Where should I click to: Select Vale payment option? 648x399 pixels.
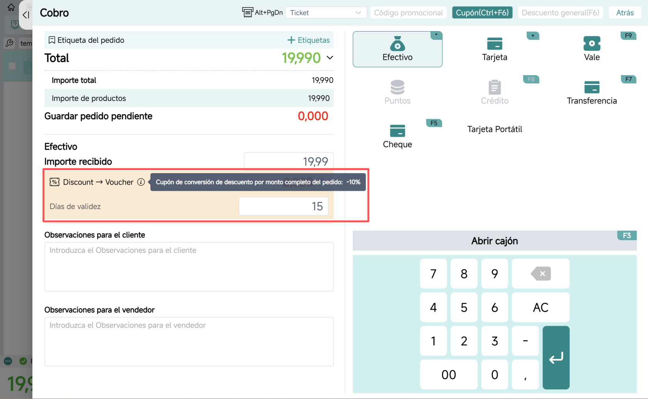pos(592,49)
